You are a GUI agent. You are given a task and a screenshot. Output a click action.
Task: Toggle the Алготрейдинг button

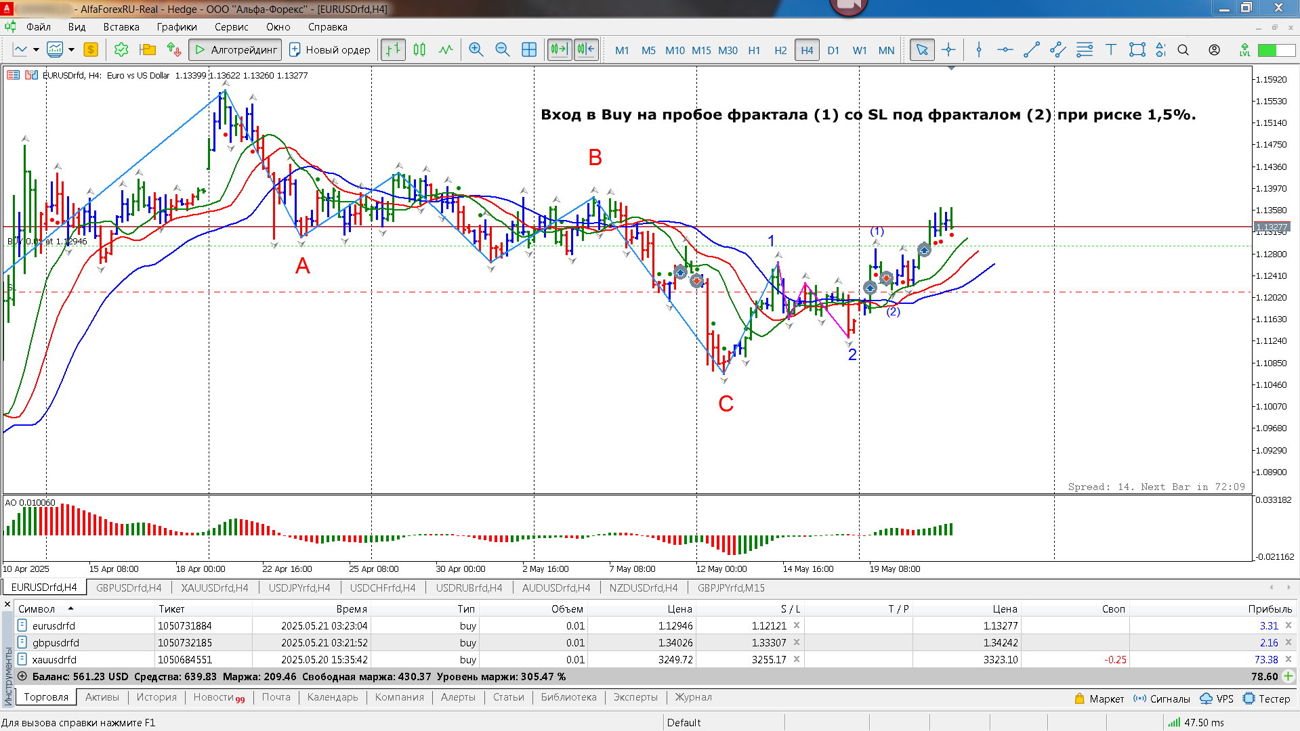click(236, 50)
